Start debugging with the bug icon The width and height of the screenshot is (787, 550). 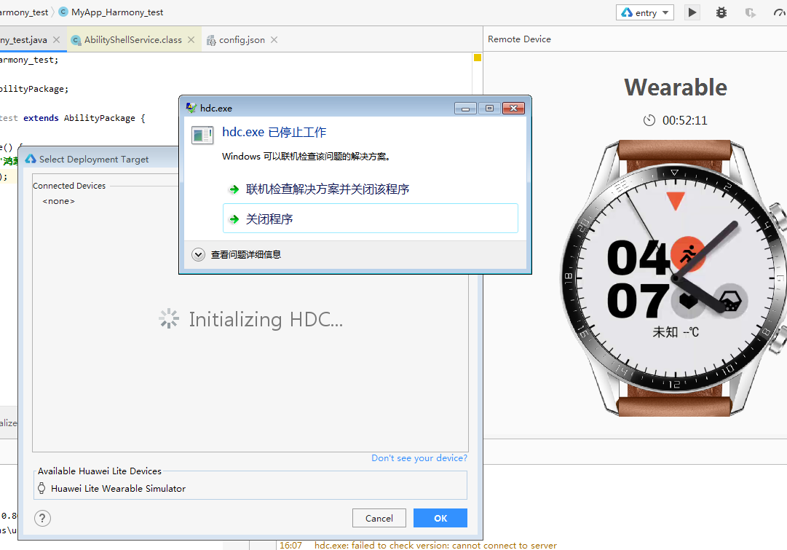tap(721, 12)
